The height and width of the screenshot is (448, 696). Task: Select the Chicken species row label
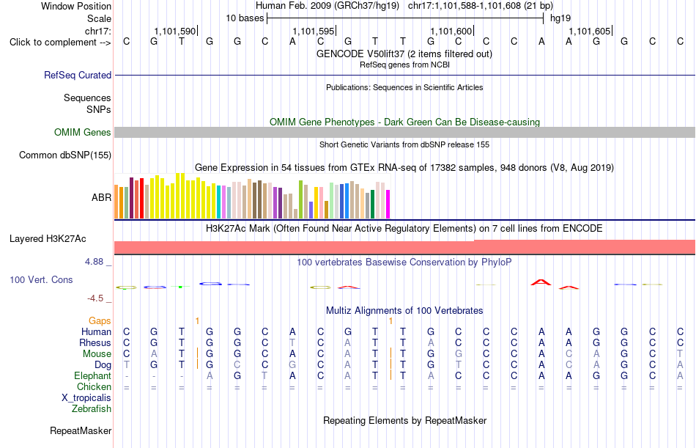pyautogui.click(x=94, y=386)
